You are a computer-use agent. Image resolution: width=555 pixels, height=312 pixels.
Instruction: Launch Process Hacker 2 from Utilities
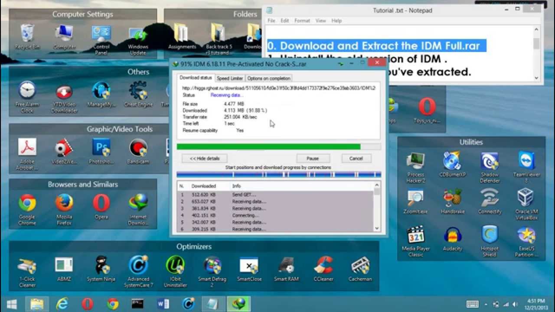pos(416,168)
